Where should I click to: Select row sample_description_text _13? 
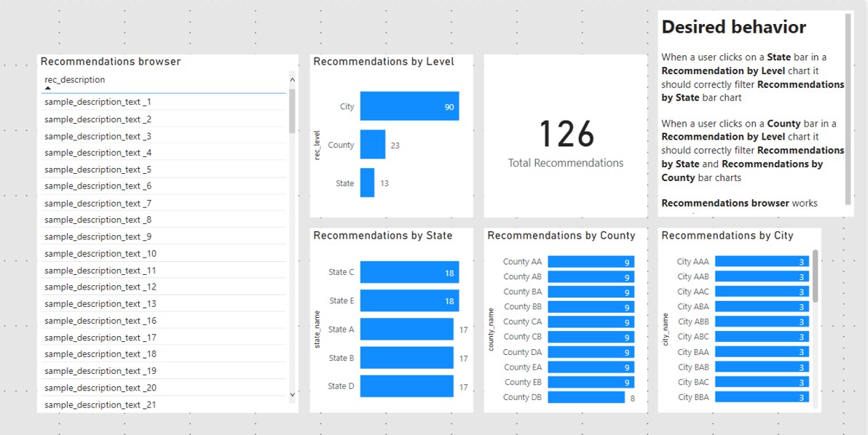(x=164, y=303)
